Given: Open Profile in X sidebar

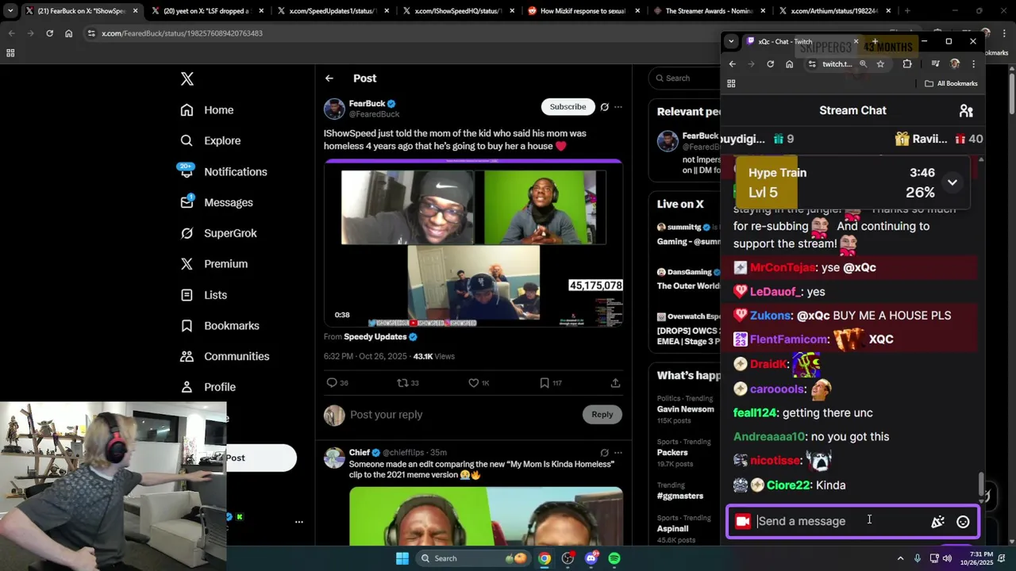Looking at the screenshot, I should (x=207, y=387).
